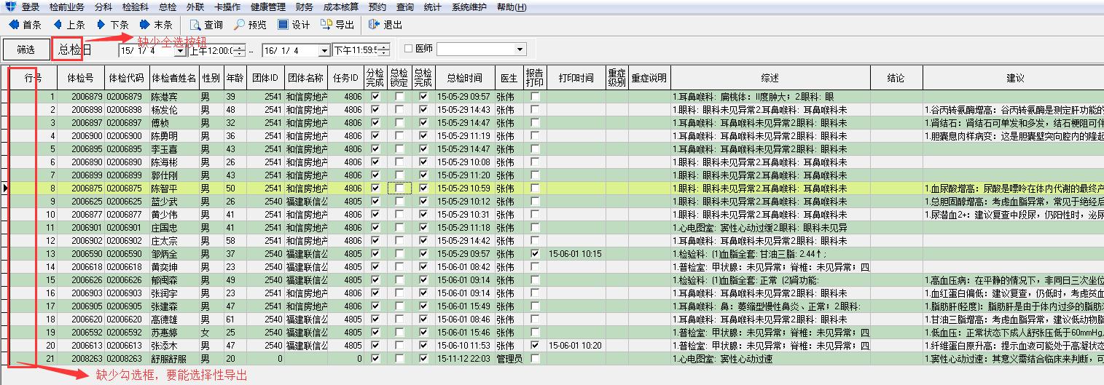This screenshot has height=385, width=1104.
Task: Open the 检验科 menu
Action: (134, 7)
